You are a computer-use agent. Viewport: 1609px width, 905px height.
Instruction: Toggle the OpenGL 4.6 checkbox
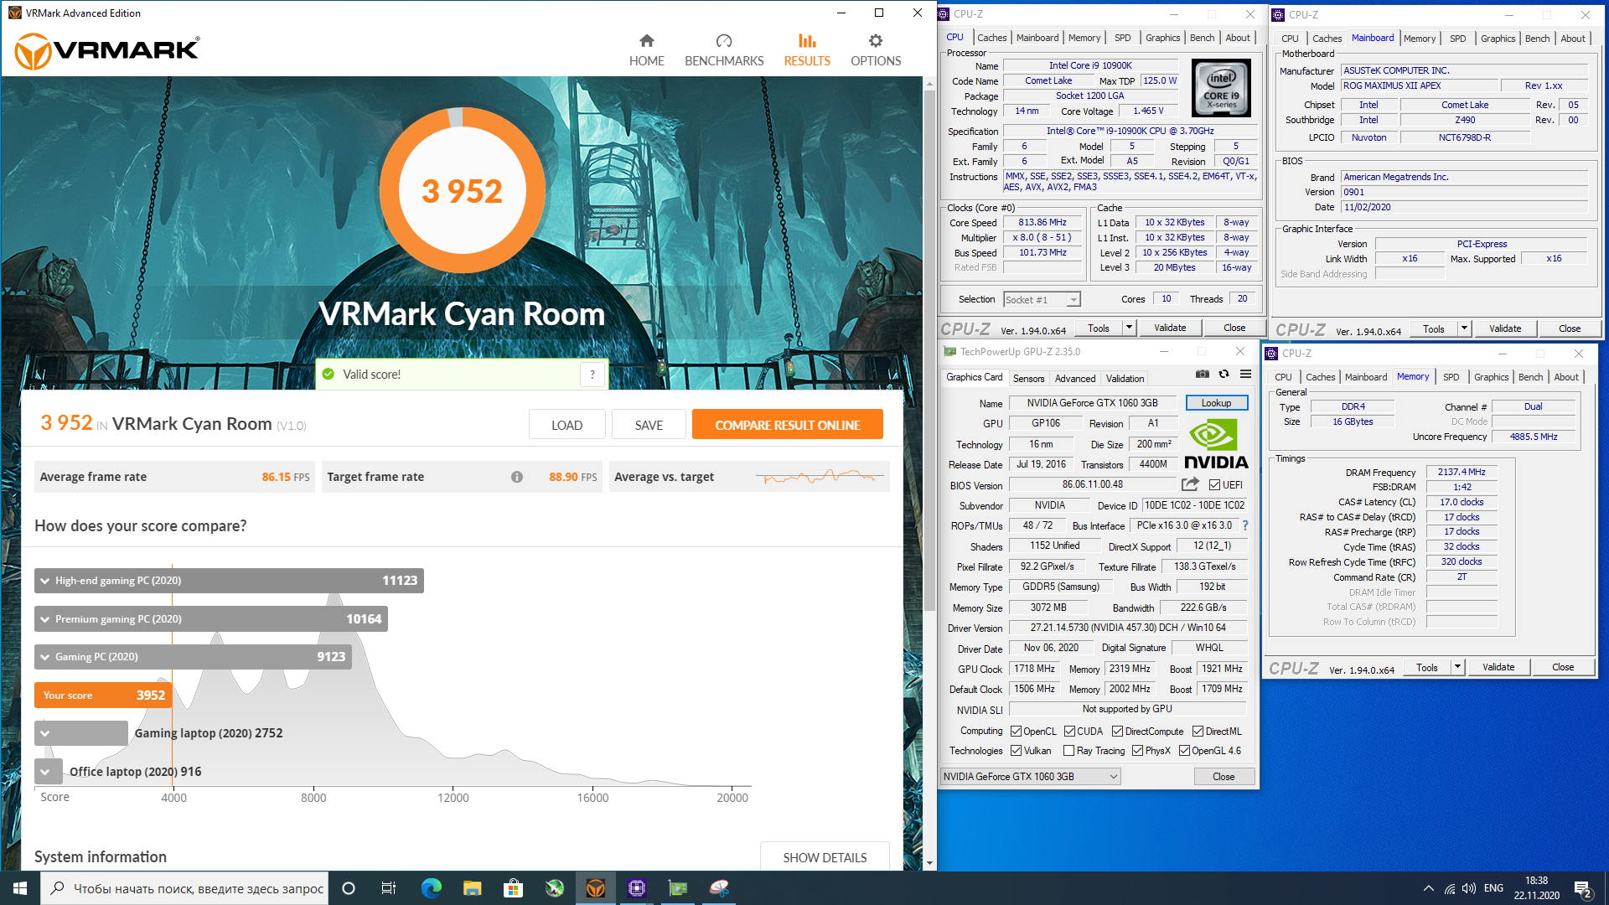1185,751
